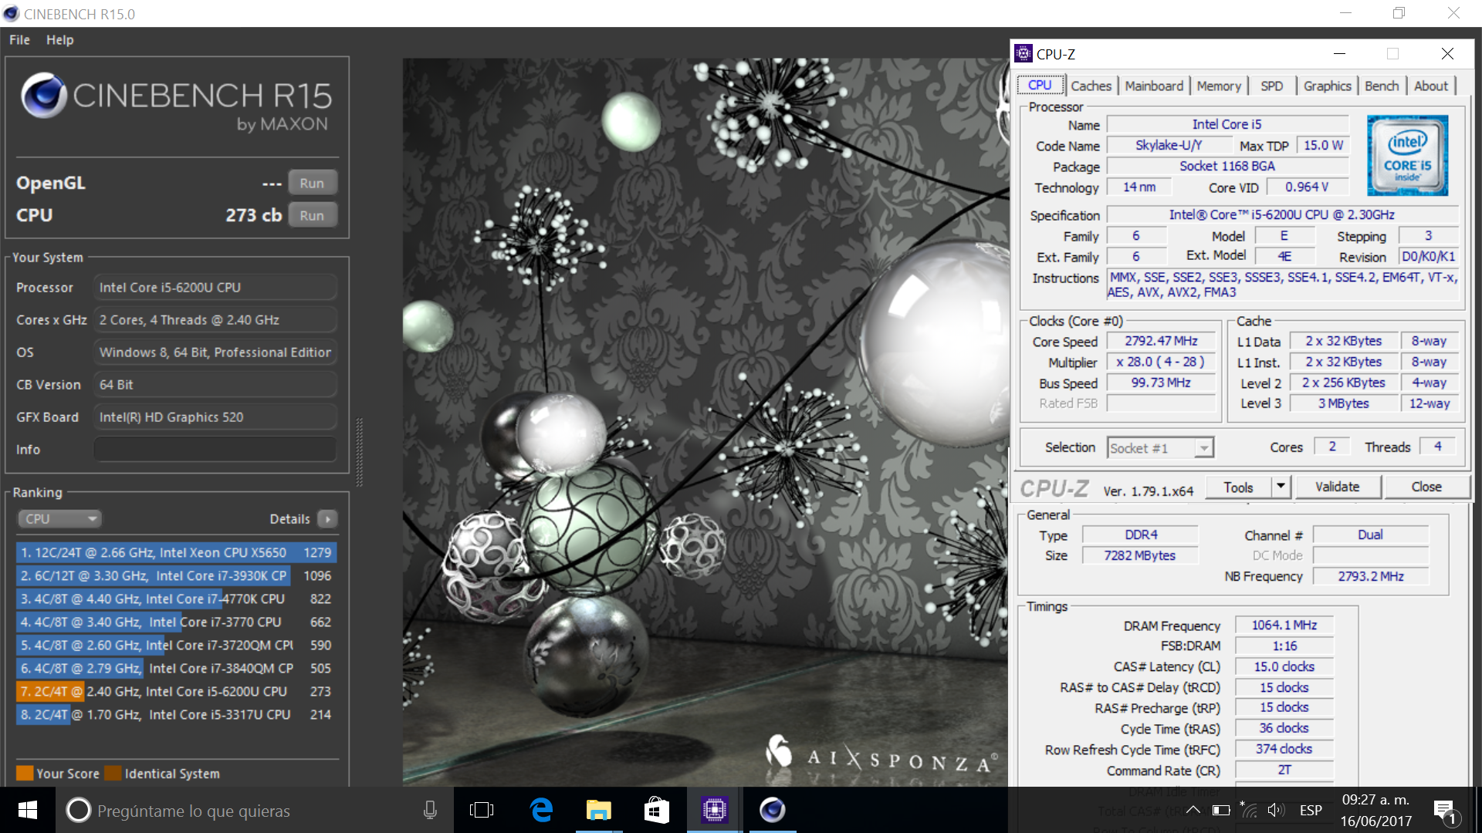Image resolution: width=1482 pixels, height=833 pixels.
Task: Click the memory Type DDR4 field
Action: tap(1140, 535)
